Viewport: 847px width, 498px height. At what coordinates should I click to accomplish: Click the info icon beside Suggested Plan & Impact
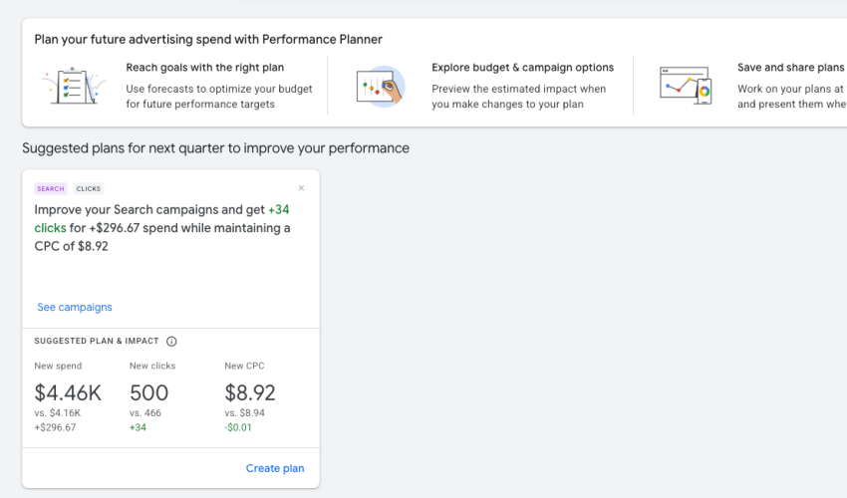171,341
